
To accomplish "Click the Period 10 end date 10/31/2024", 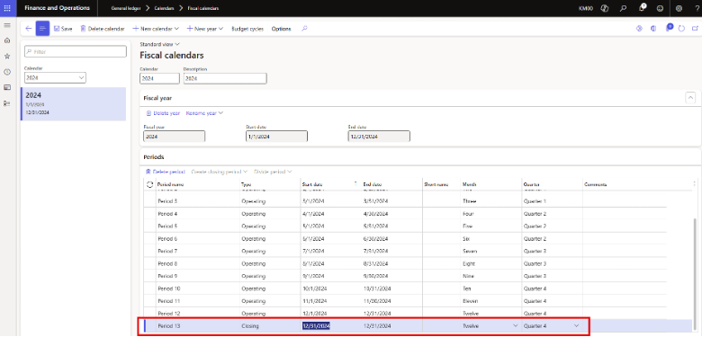I will coord(376,288).
